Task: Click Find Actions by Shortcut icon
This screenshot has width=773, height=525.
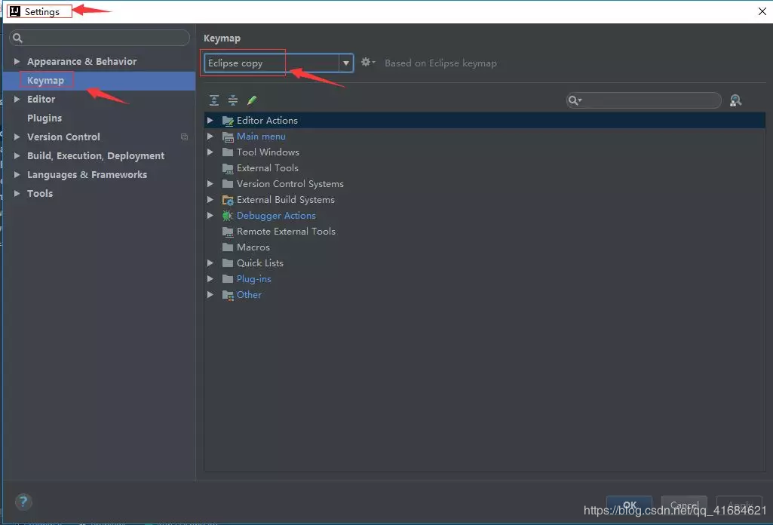Action: [x=735, y=100]
